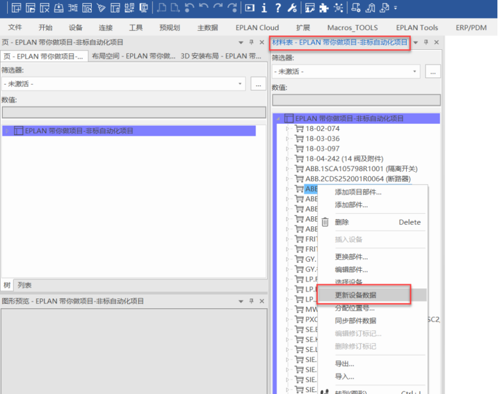498x394 pixels.
Task: Open the 设备 ribbon tab
Action: click(76, 28)
